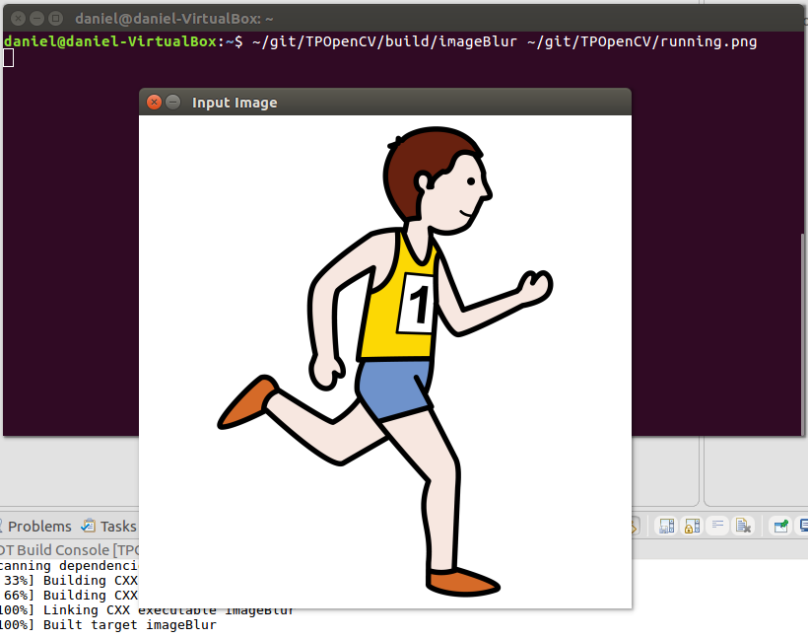The width and height of the screenshot is (808, 638).
Task: Close the terminal window
Action: click(x=18, y=19)
